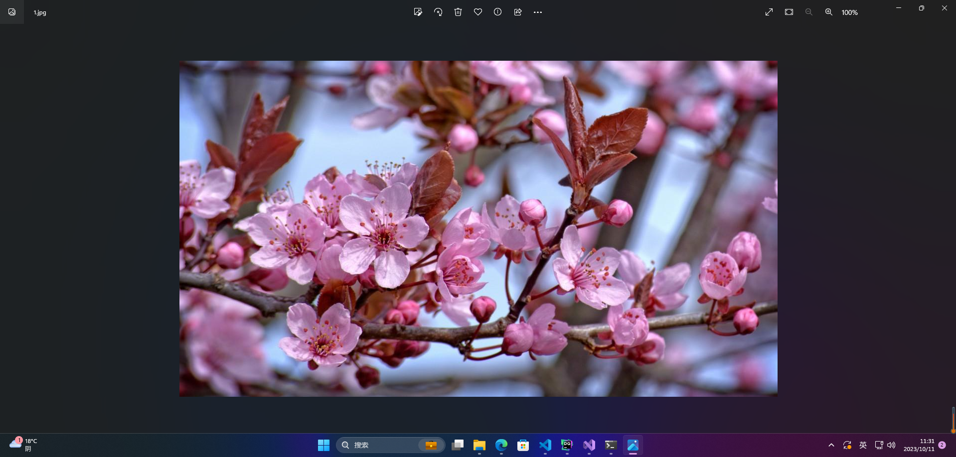Viewport: 956px width, 457px height.
Task: Open Microsoft Store from the taskbar
Action: pos(523,445)
